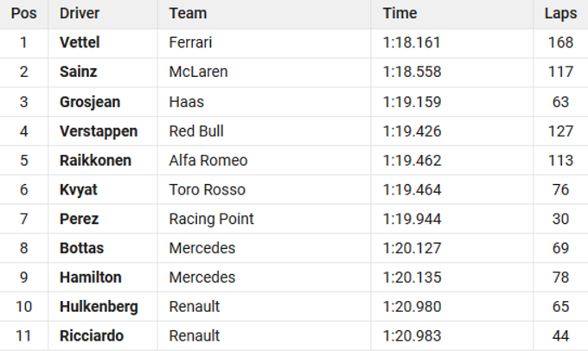Select the Time column header
588x351 pixels.
click(x=399, y=14)
